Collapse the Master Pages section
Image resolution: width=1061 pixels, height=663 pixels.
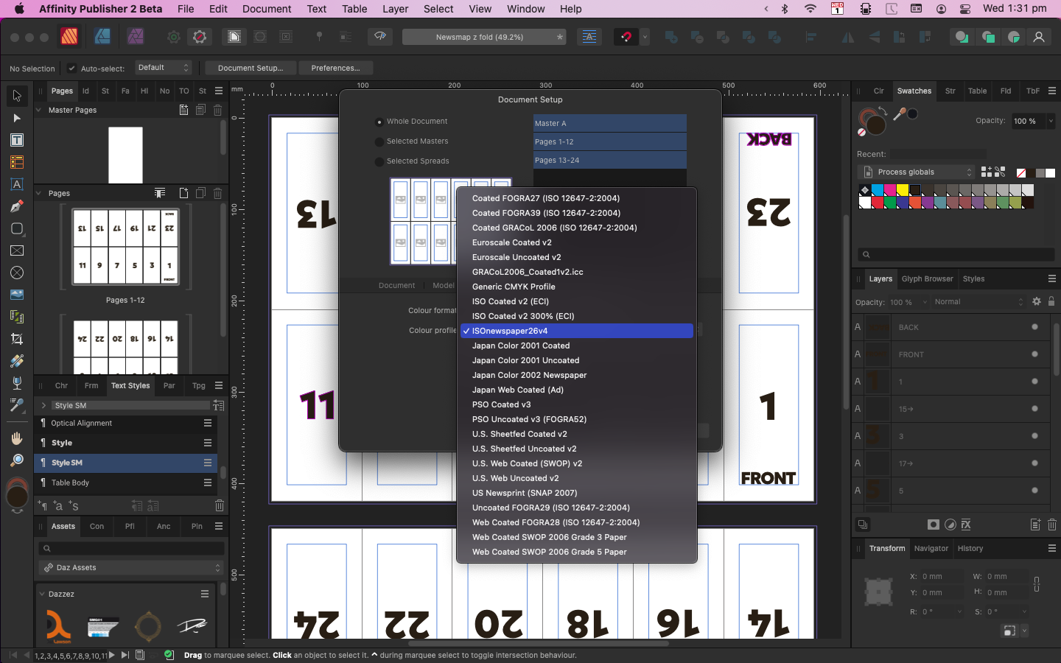(39, 110)
